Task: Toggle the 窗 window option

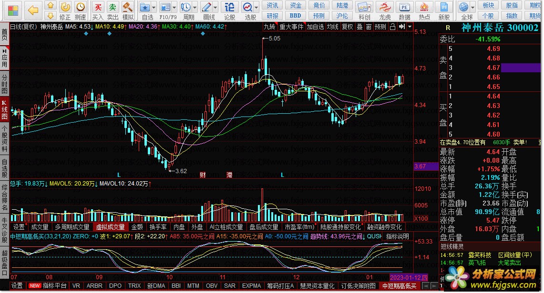Action: point(369,27)
